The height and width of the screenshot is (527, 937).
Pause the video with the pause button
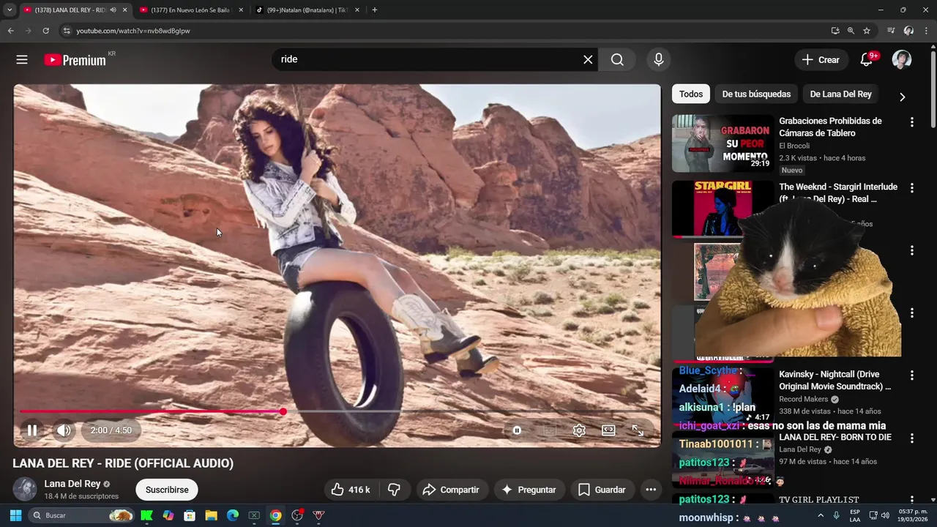[32, 430]
